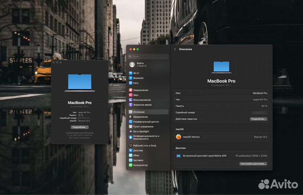Viewport: 303px width, 195px height.
Task: Open Siri и Spotlight settings
Action: tap(141, 131)
